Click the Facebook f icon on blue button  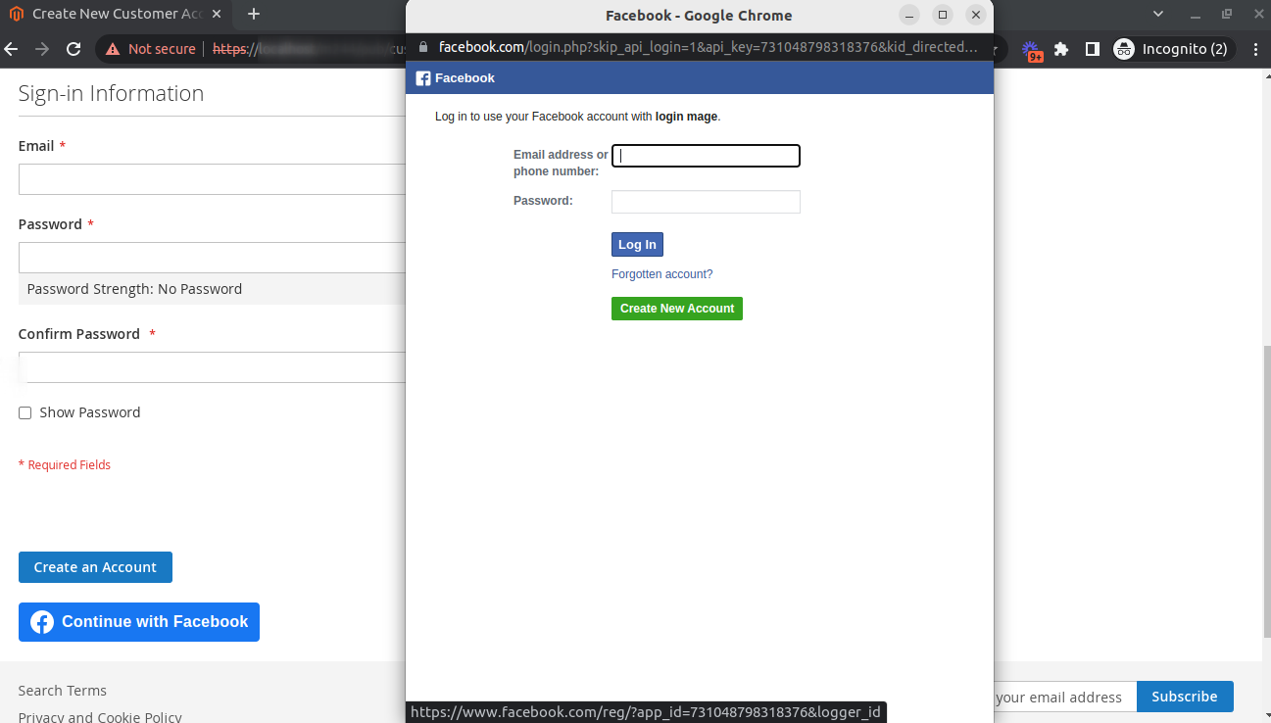41,621
